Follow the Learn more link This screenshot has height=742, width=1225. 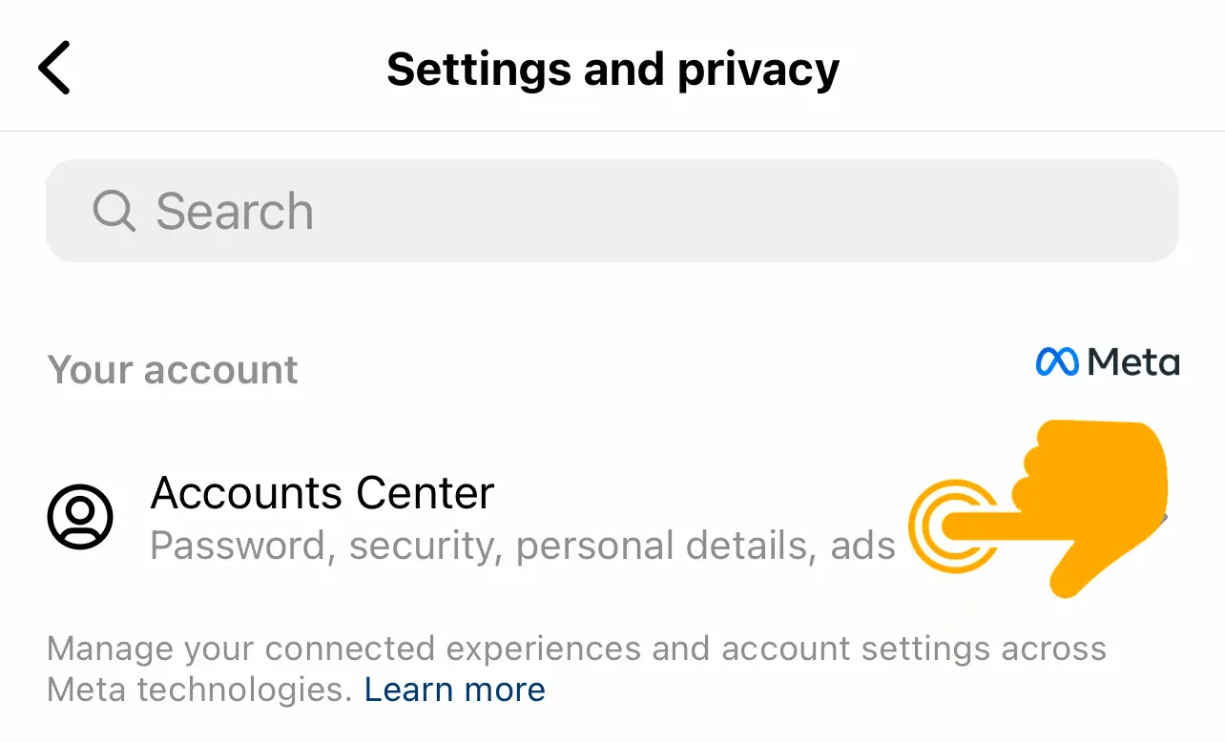coord(455,690)
